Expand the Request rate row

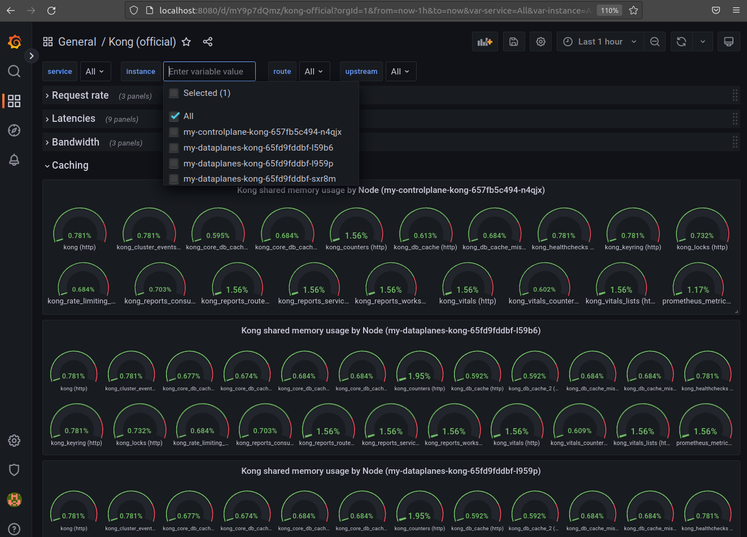(x=80, y=95)
